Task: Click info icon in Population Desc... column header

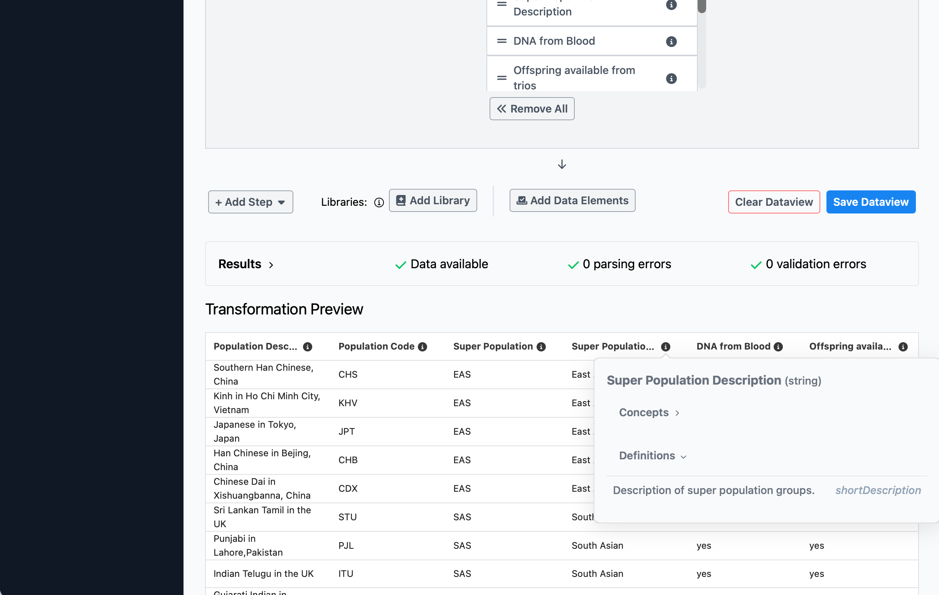Action: click(x=307, y=346)
